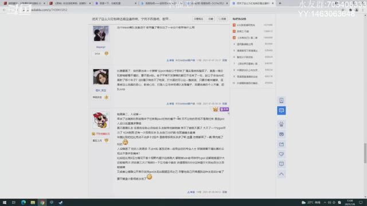Open the Steam taskbar icon
Image resolution: width=367 pixels, height=206 pixels.
[x=61, y=203]
